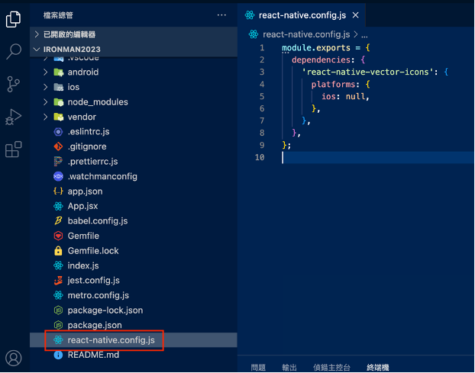Click line number 1 in the gutter

click(262, 48)
